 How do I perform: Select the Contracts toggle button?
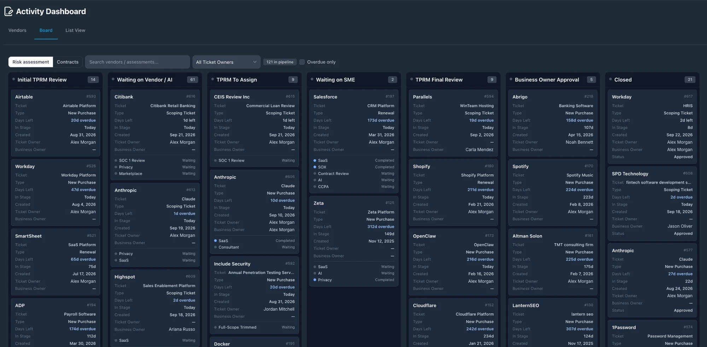pos(68,62)
